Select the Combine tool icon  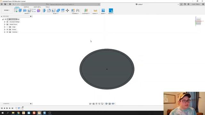(x=58, y=11)
